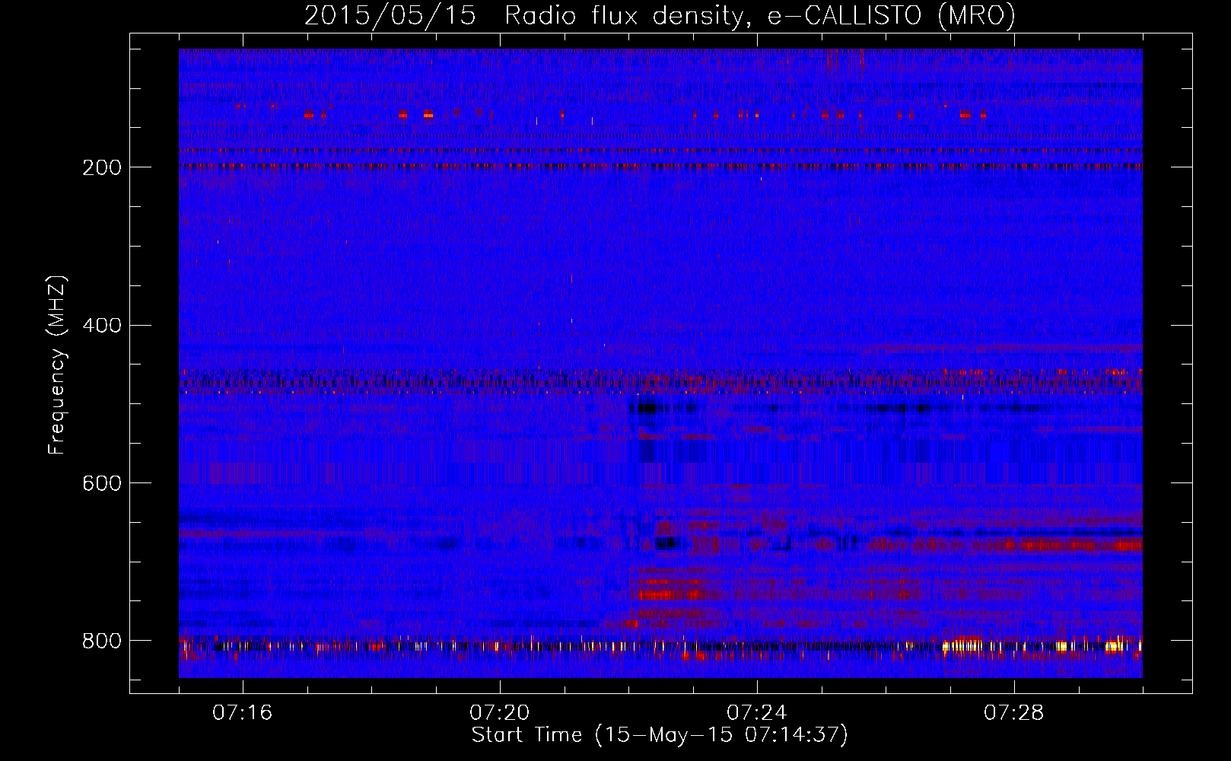
Task: Click the "Start Time (15-May-15 07:14:37)" x-axis label
Action: tap(660, 735)
